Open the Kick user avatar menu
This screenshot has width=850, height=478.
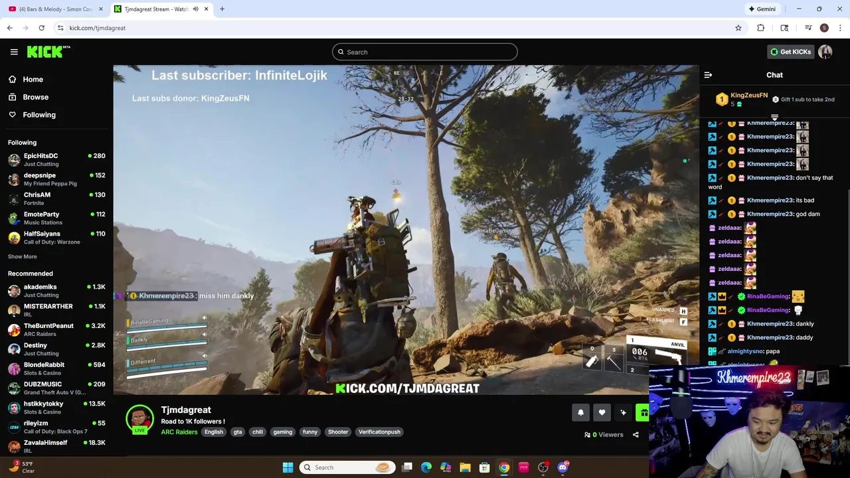point(825,52)
